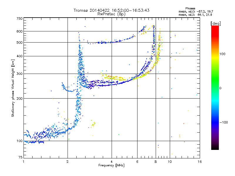The width and height of the screenshot is (235, 176).
Task: Click the colorbar '0' tick label
Action: (x=220, y=88)
